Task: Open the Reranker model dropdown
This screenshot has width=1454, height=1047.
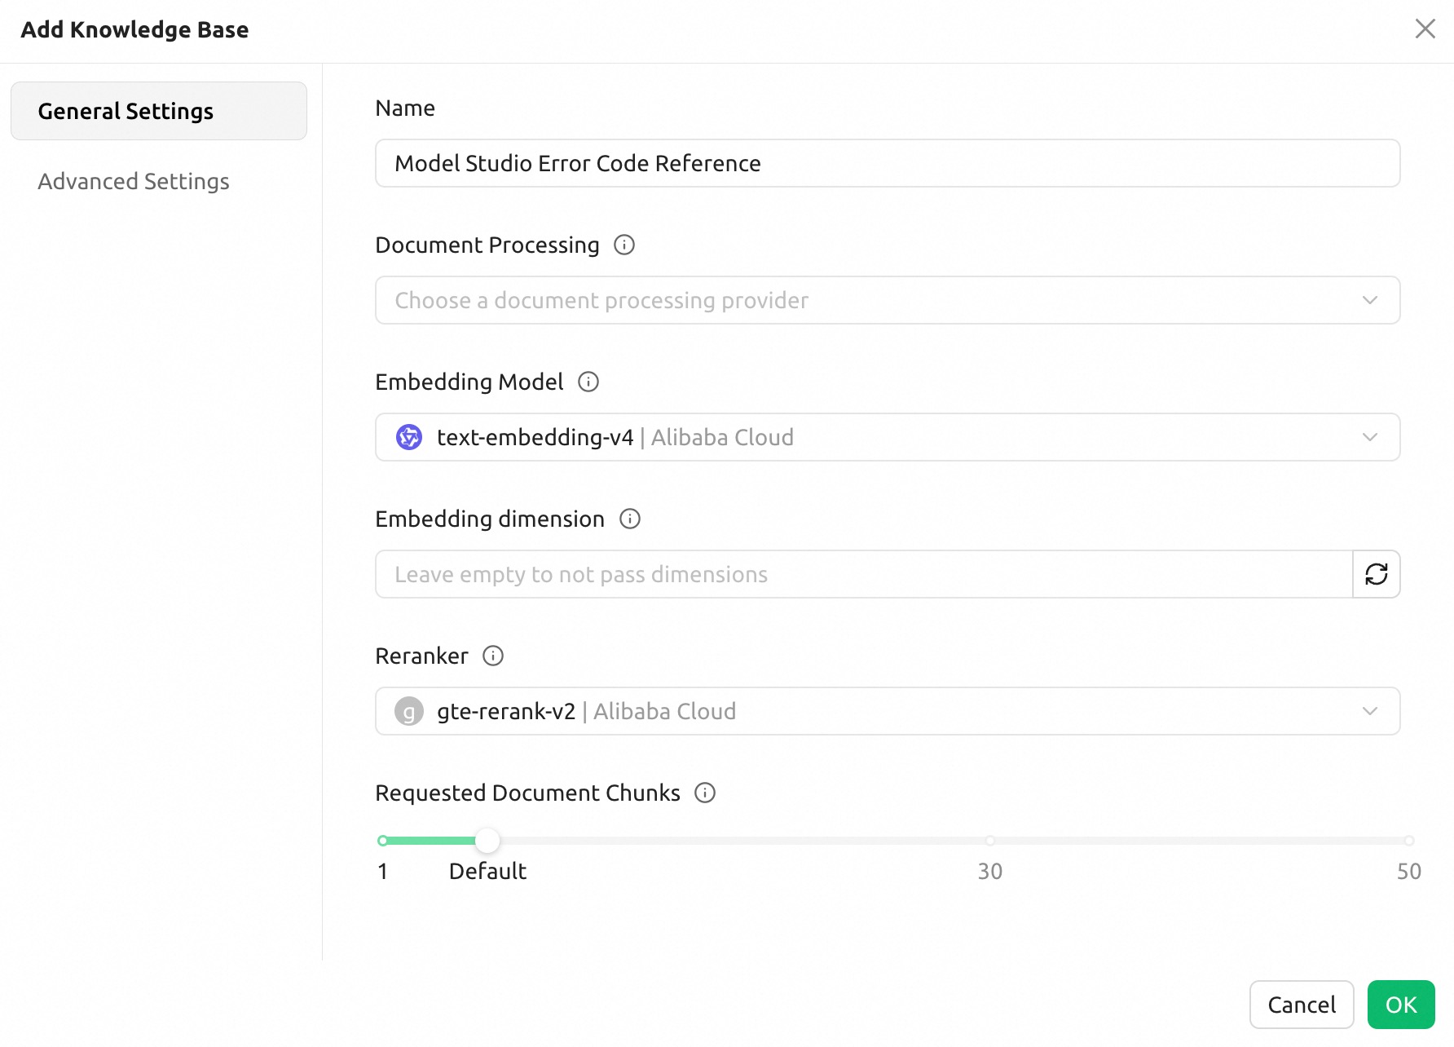Action: point(888,711)
